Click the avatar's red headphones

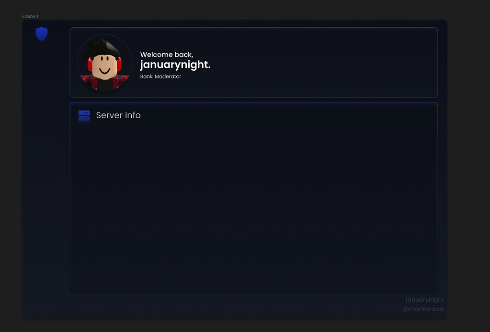120,64
